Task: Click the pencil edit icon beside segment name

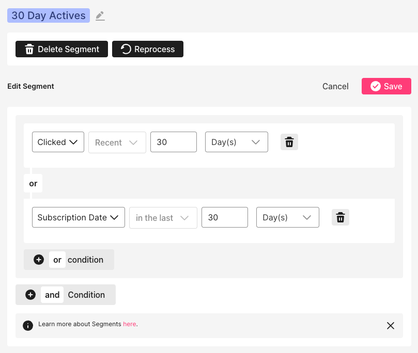Action: [x=100, y=16]
